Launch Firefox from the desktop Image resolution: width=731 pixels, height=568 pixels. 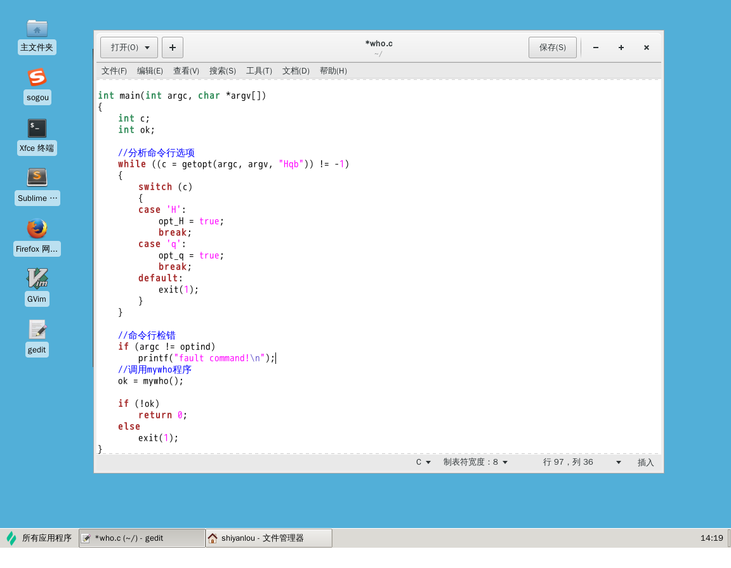click(x=37, y=229)
